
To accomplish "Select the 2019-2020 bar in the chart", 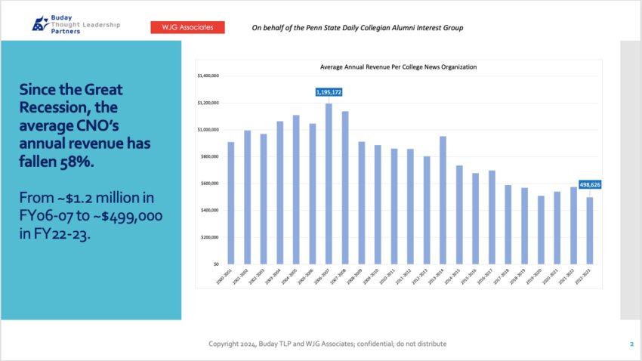I will pyautogui.click(x=541, y=230).
